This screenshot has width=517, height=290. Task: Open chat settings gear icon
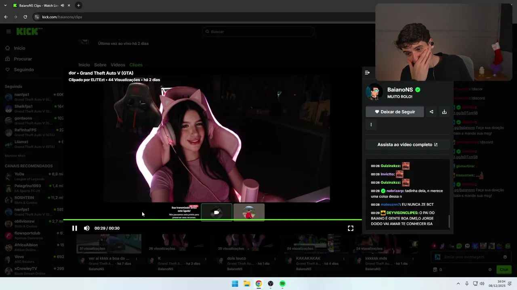point(490,270)
